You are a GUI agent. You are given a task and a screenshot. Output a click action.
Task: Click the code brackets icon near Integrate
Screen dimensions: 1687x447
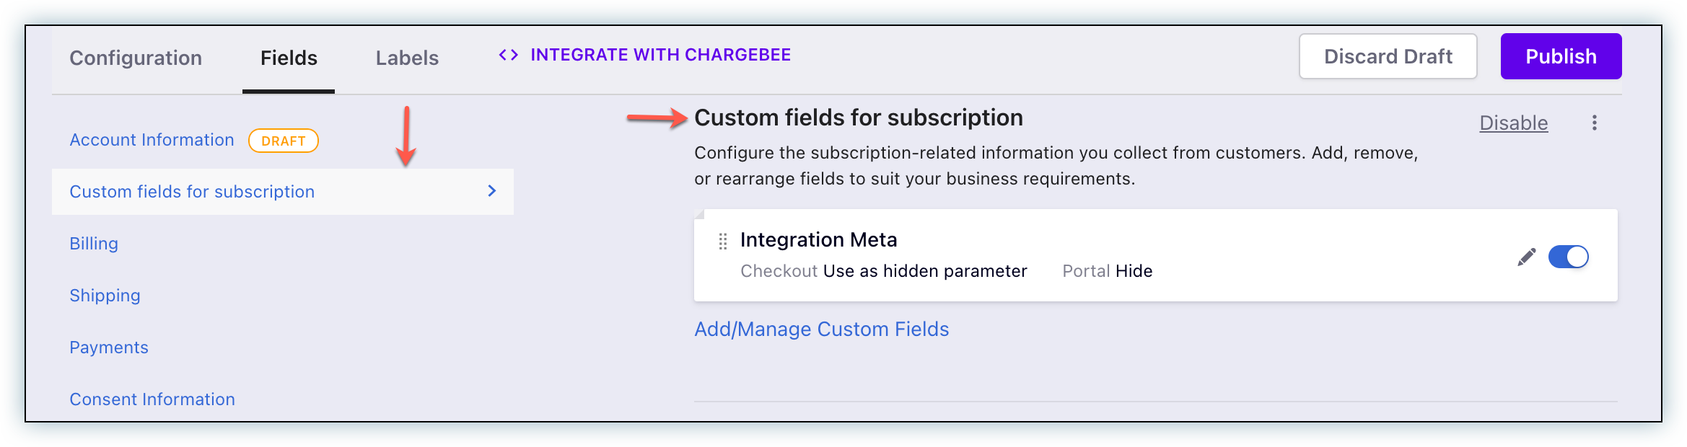coord(509,55)
